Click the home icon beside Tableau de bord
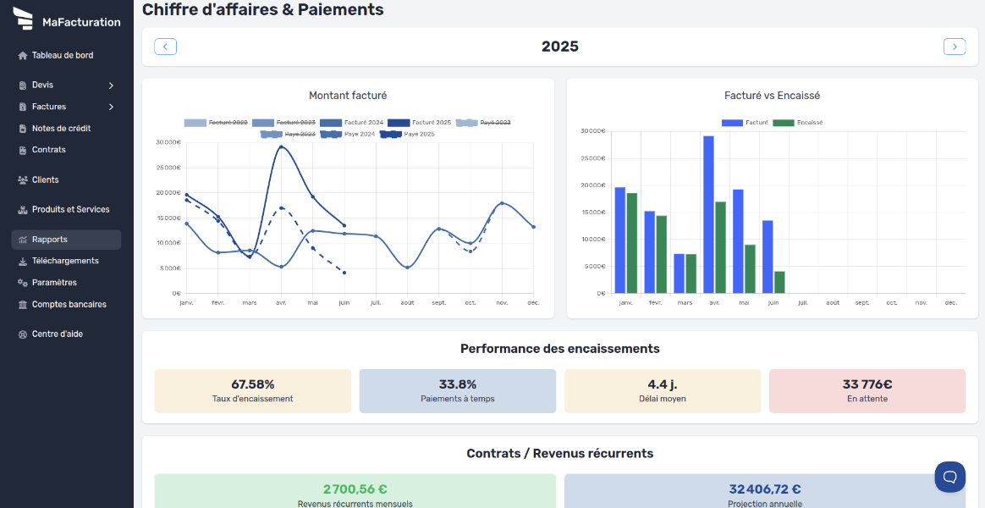The height and width of the screenshot is (508, 985). 23,56
